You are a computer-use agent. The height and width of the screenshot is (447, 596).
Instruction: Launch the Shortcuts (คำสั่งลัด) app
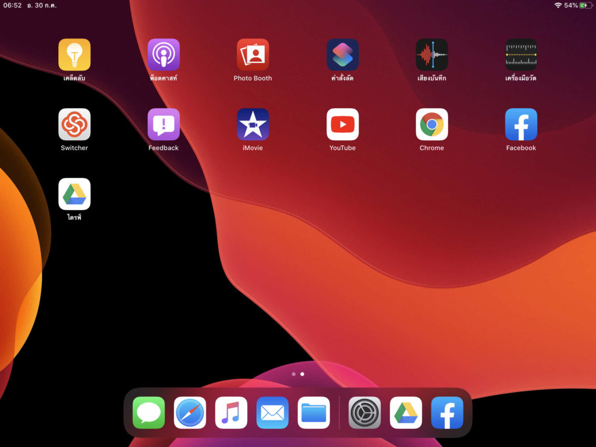tap(342, 54)
